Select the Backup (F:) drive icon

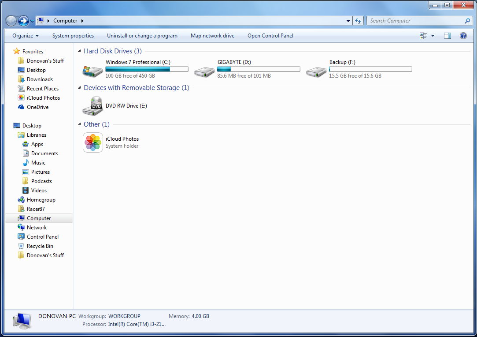tap(316, 72)
